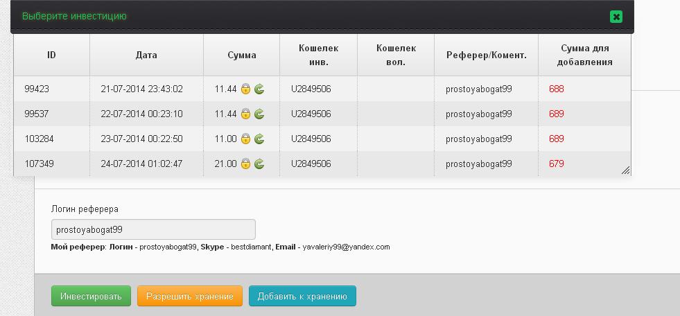Click the 'Логин реферера' label

point(85,209)
